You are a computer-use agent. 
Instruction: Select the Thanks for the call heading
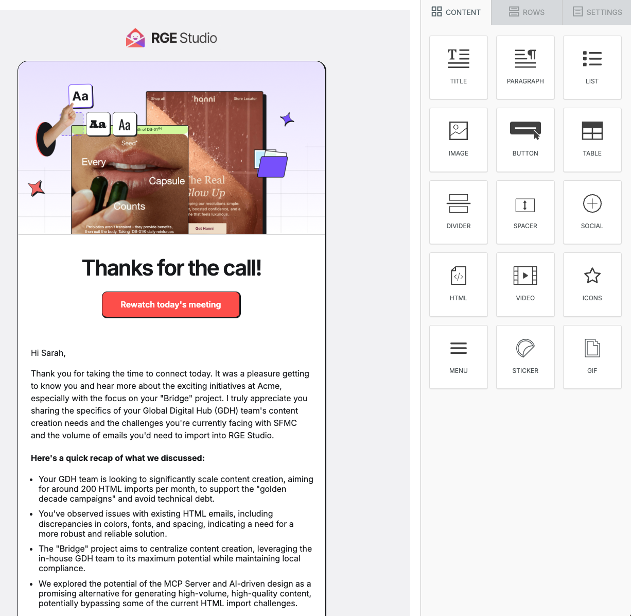[x=171, y=268]
